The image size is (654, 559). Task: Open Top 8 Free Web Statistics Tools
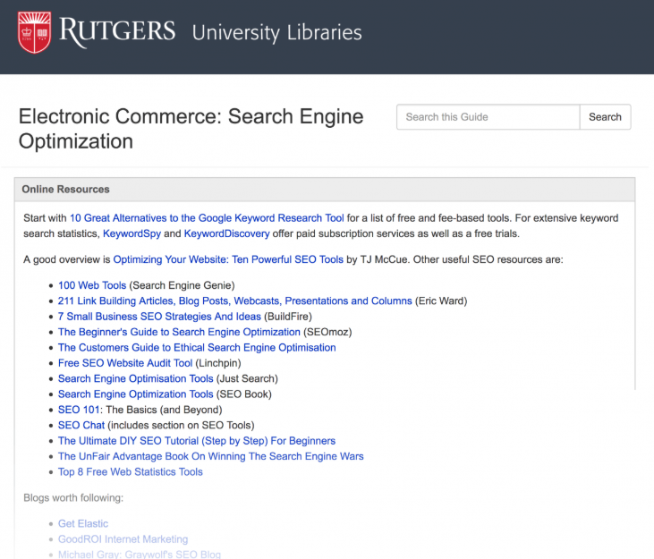coord(130,472)
